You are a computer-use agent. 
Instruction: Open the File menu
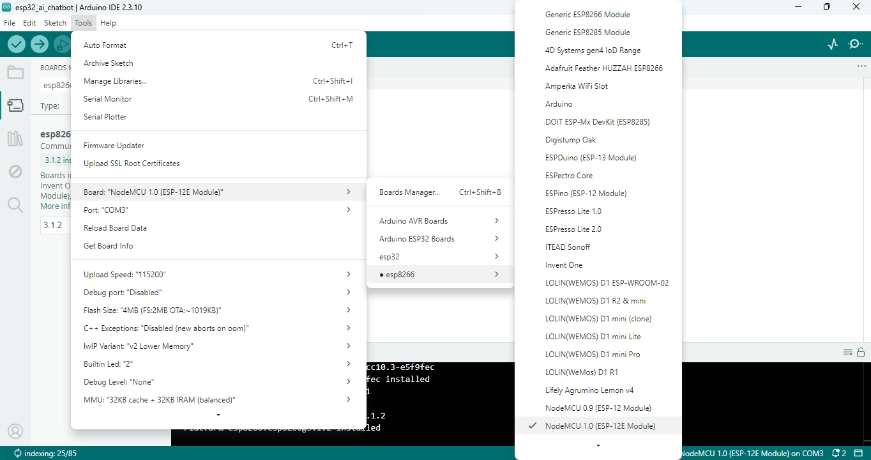pyautogui.click(x=10, y=23)
